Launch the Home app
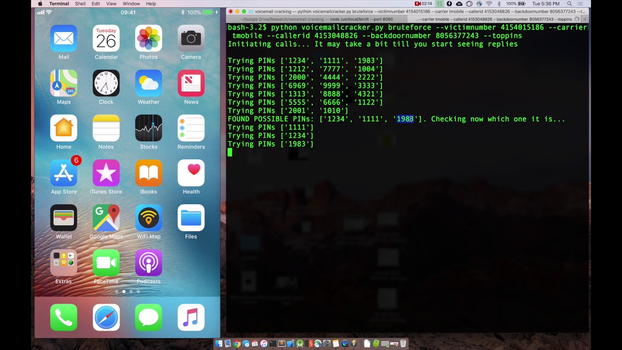The width and height of the screenshot is (622, 350). click(64, 128)
